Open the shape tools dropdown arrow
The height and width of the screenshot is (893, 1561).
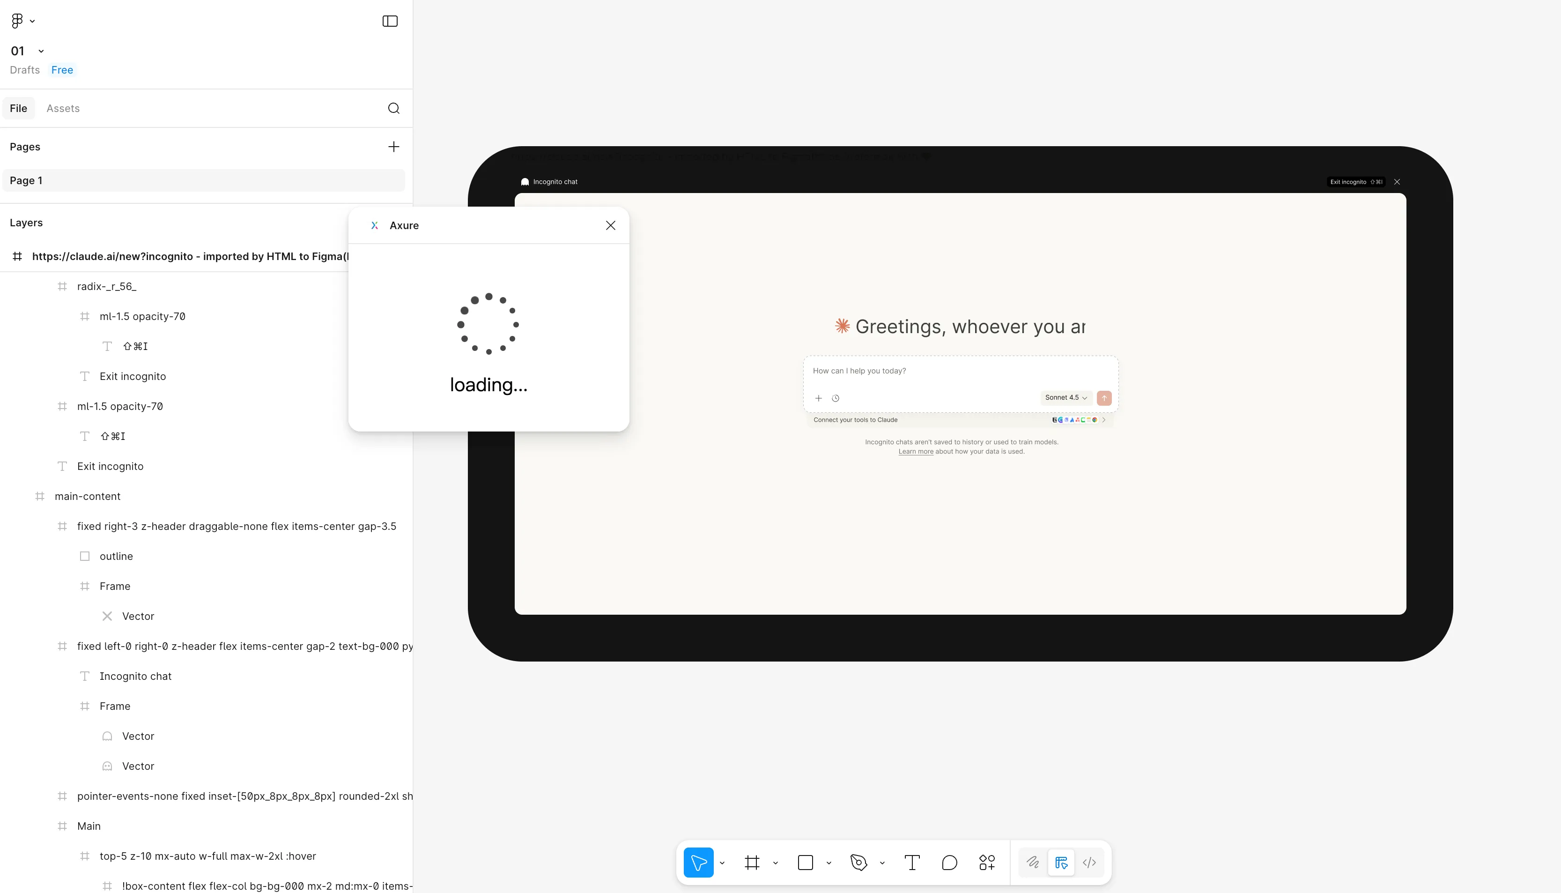(829, 863)
